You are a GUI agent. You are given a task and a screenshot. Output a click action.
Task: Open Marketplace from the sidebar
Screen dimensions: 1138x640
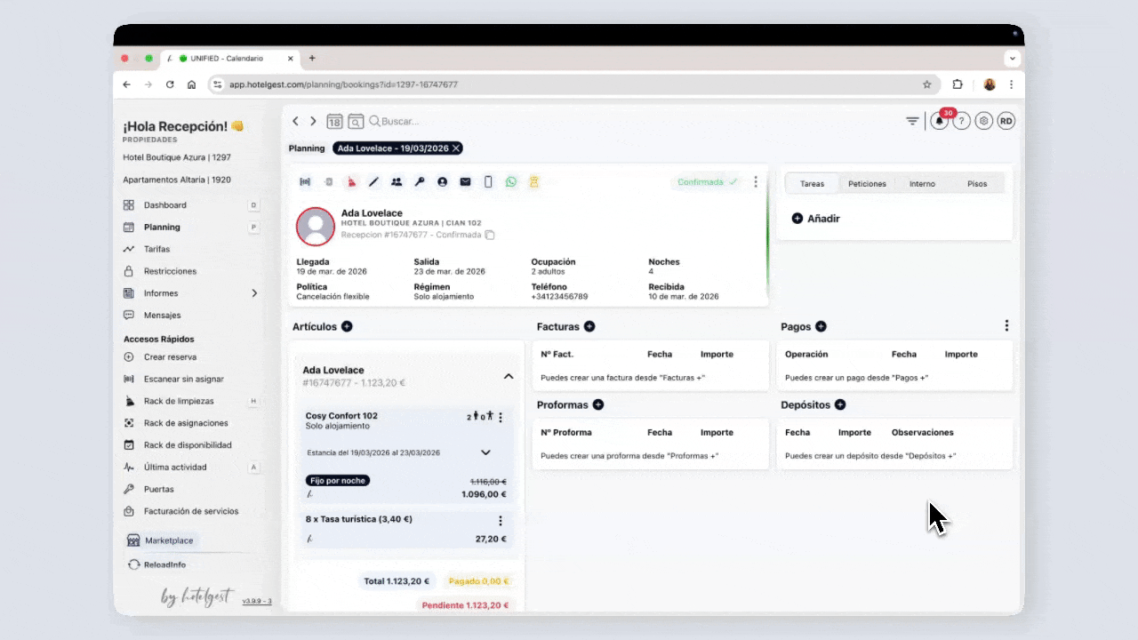click(169, 540)
